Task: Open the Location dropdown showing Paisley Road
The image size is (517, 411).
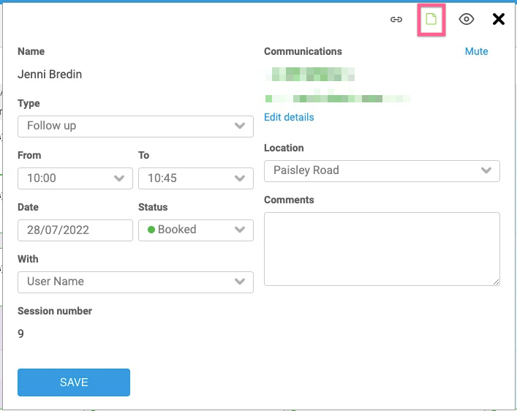Action: tap(382, 170)
